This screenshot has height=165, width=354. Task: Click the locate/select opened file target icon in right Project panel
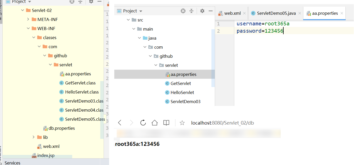(183, 11)
